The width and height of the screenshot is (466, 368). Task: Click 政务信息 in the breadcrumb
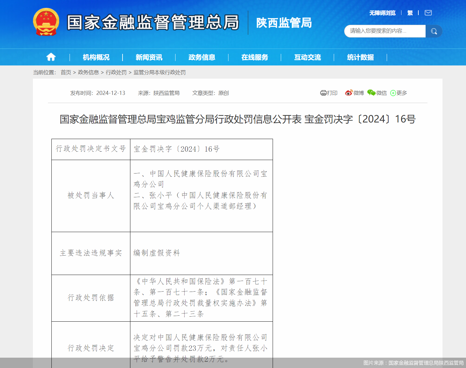(x=88, y=72)
